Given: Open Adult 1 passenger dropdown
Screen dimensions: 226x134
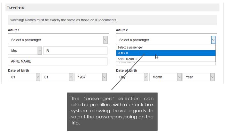Looking at the screenshot, I should 58,40.
